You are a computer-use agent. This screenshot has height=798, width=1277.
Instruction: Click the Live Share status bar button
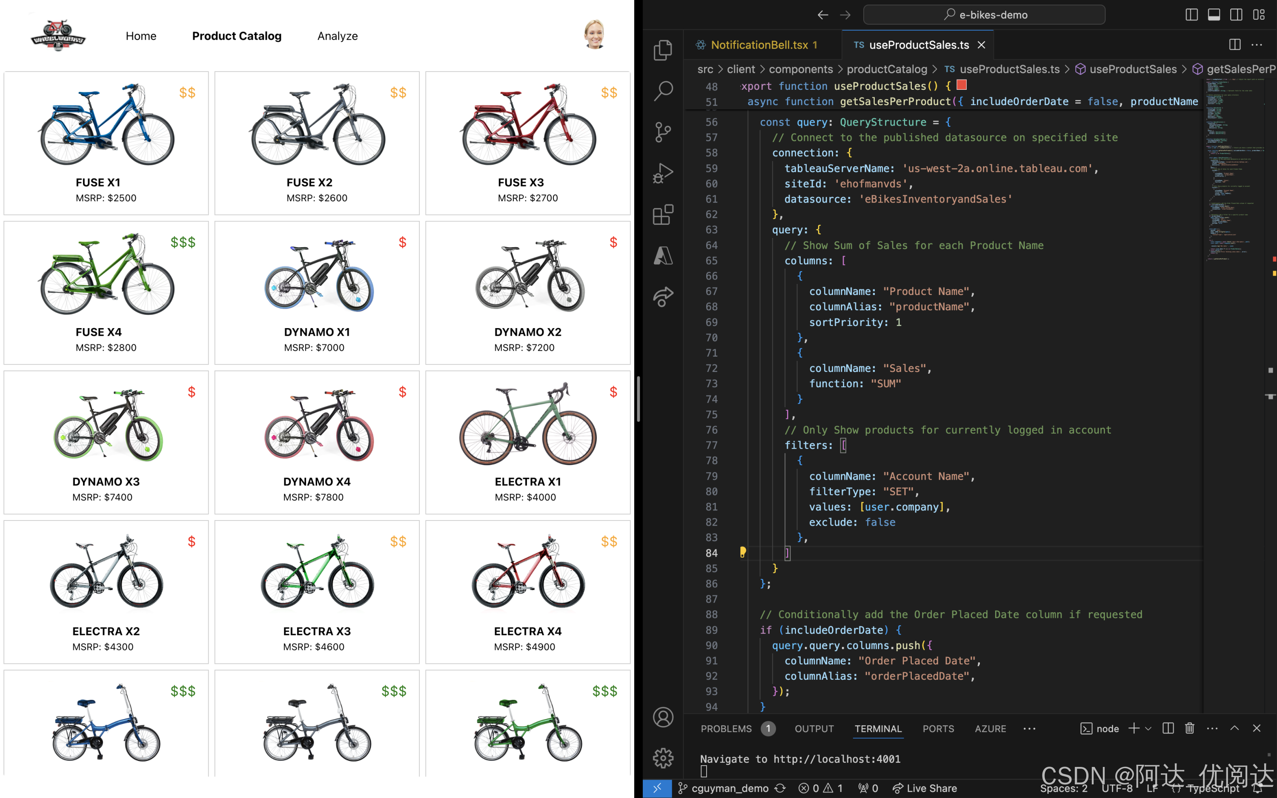[x=925, y=788]
